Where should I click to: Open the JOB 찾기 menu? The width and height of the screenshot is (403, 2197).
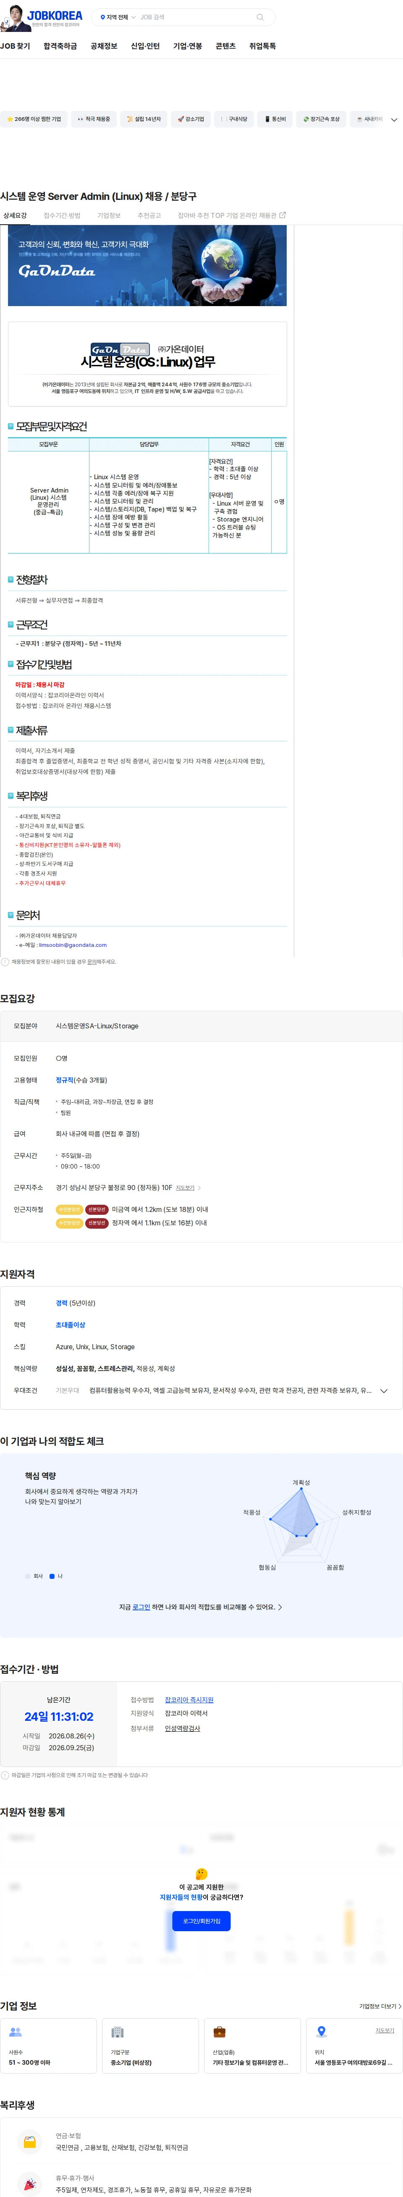point(15,46)
